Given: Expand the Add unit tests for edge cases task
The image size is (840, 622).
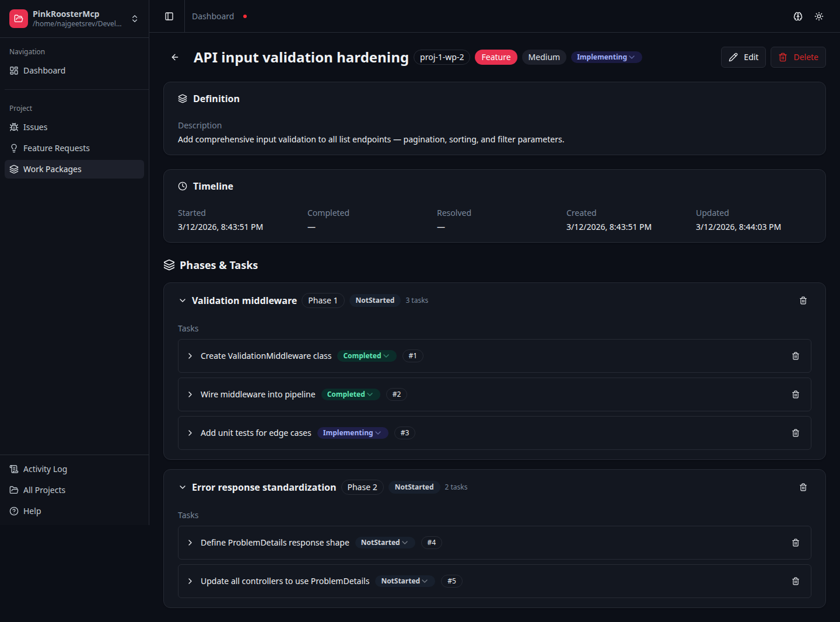Looking at the screenshot, I should (190, 433).
